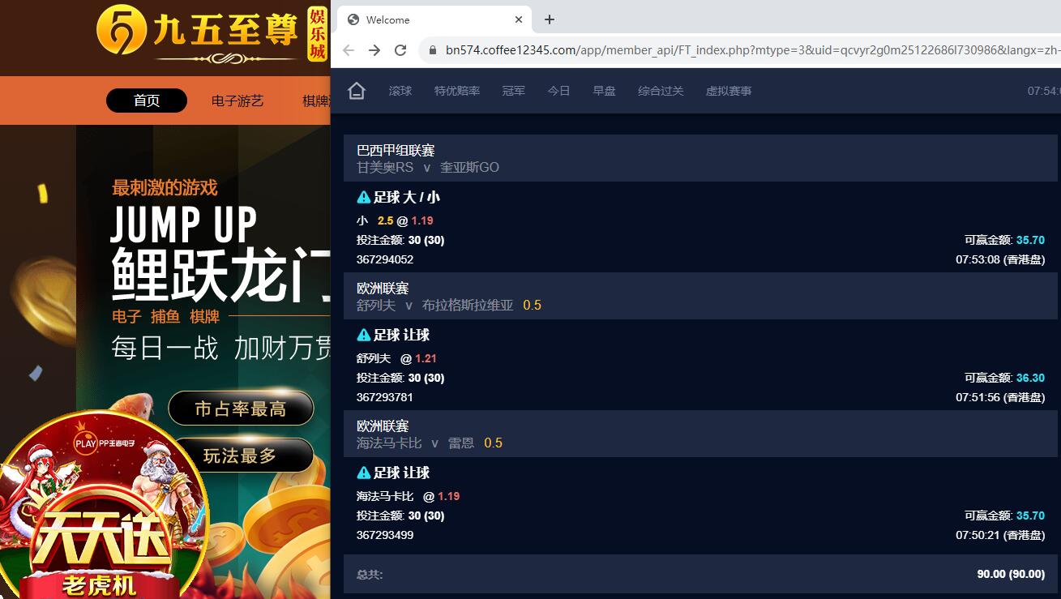Click the 可赢金额 36.30 value
Viewport: 1061px width, 599px height.
(x=1030, y=378)
